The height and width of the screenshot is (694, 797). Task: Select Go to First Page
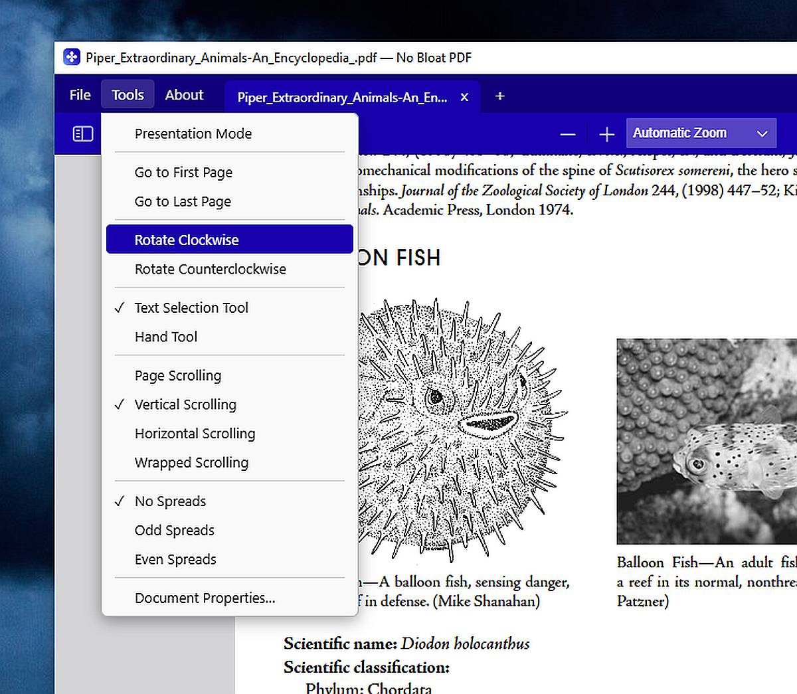coord(230,172)
